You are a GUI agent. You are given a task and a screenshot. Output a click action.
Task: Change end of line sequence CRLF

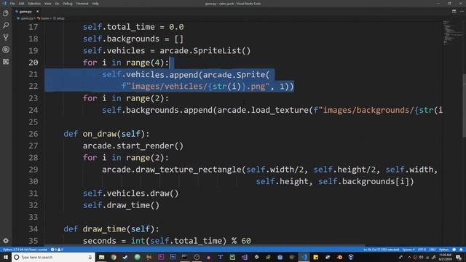point(433,250)
